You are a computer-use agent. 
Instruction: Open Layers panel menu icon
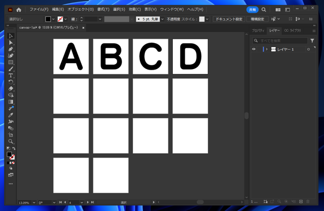pyautogui.click(x=314, y=31)
